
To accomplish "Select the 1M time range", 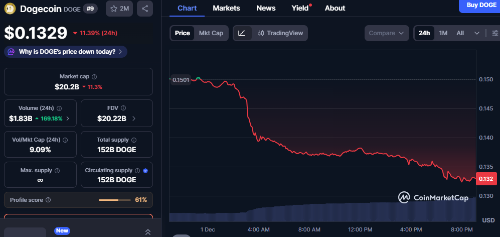I will (443, 33).
